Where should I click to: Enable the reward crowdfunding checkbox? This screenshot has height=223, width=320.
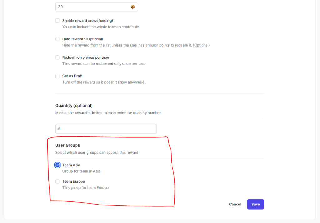point(57,21)
